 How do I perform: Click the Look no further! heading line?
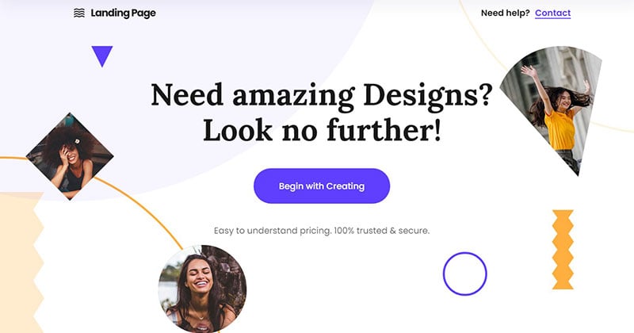pos(322,131)
